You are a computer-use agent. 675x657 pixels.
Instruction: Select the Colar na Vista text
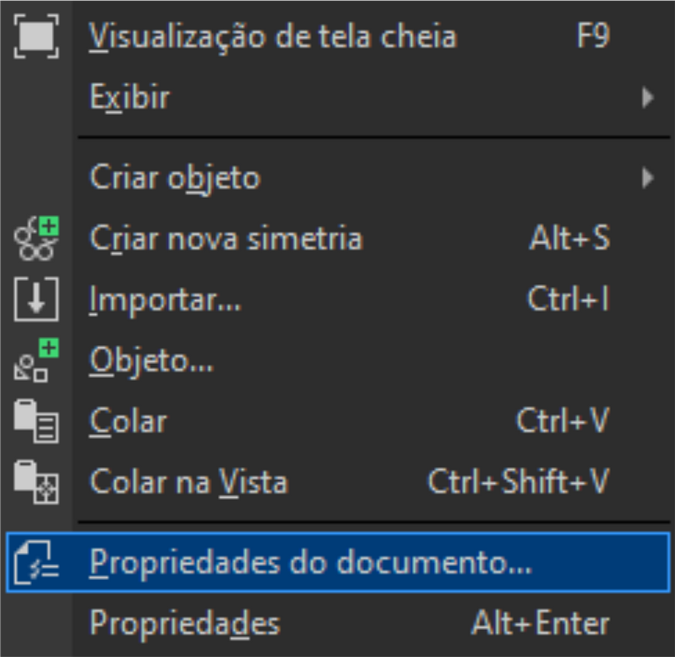click(188, 482)
